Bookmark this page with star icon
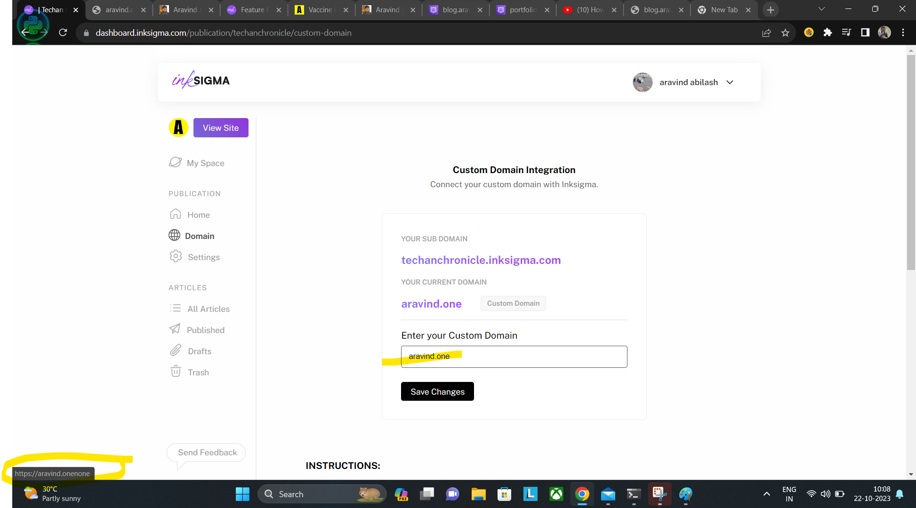Screen dimensions: 916x508 pyautogui.click(x=785, y=32)
